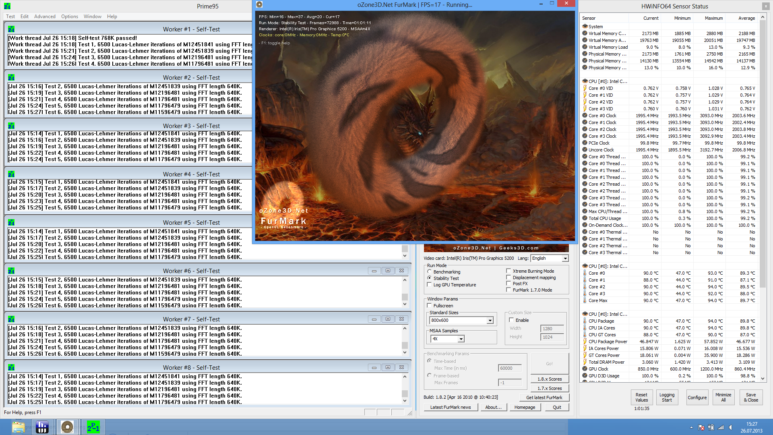Click Worker #4 Self-Test window icon
Viewport: 773px width, 435px height.
(x=11, y=174)
